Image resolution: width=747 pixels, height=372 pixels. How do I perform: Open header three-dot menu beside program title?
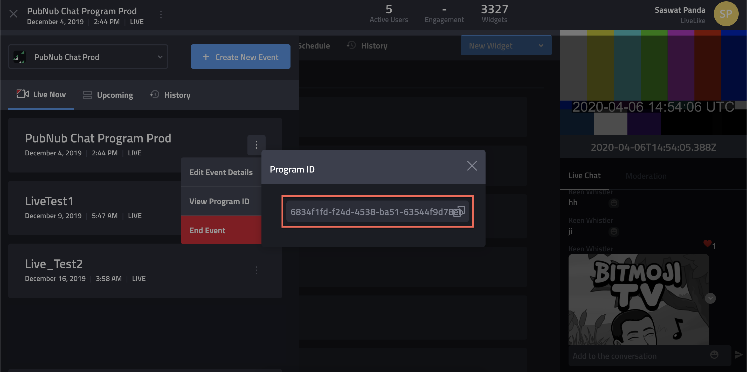(161, 14)
